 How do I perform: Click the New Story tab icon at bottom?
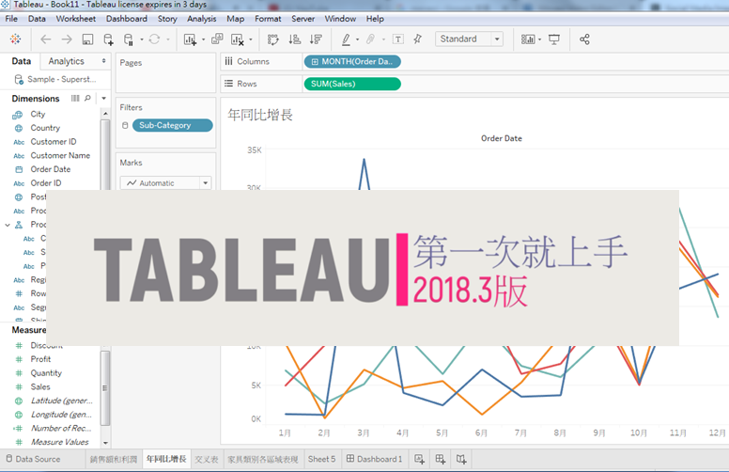point(460,459)
